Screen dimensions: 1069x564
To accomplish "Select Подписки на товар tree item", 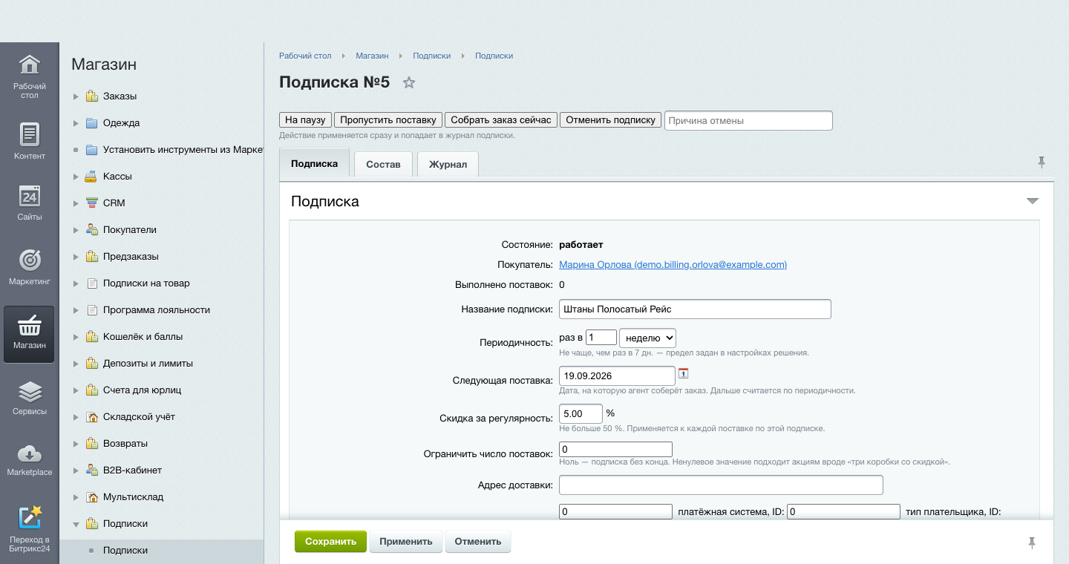I will (146, 283).
